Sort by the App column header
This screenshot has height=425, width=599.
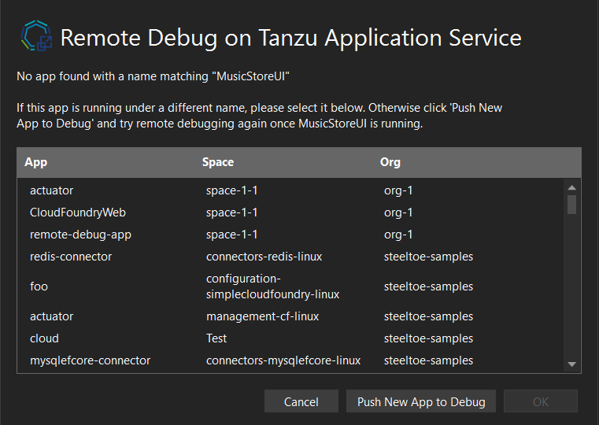tap(36, 162)
